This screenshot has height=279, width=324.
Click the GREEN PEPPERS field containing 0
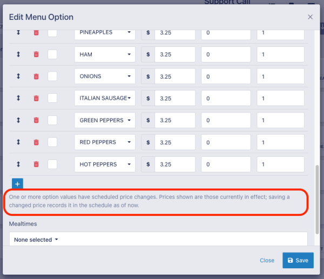226,120
